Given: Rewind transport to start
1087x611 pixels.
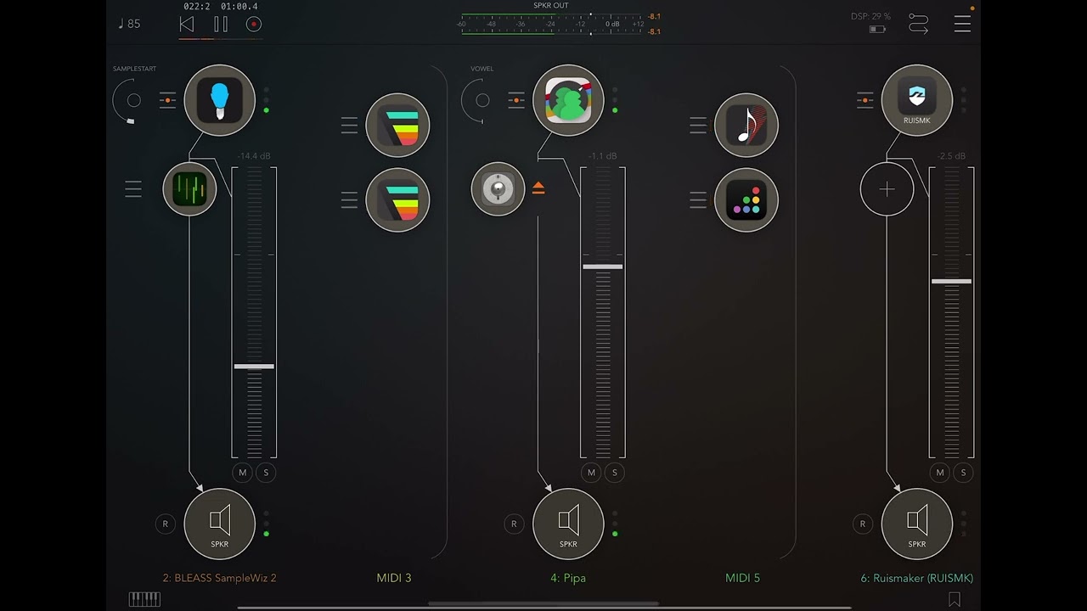Looking at the screenshot, I should (x=187, y=24).
